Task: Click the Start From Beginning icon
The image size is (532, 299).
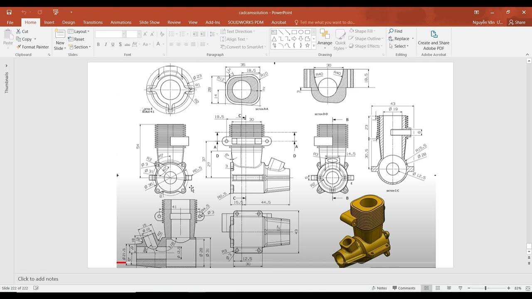Action: pyautogui.click(x=56, y=12)
